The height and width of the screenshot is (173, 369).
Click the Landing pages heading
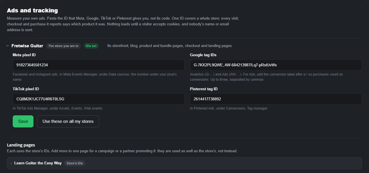tap(21, 145)
